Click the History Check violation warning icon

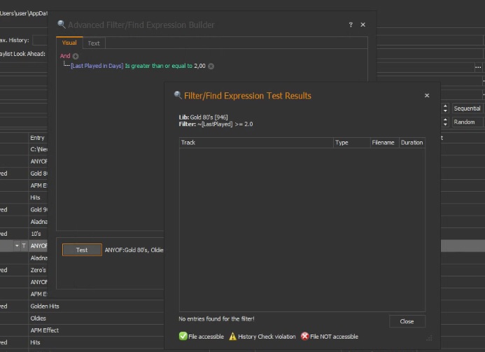point(233,337)
